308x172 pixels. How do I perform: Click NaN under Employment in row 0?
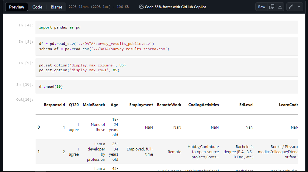coord(149,127)
